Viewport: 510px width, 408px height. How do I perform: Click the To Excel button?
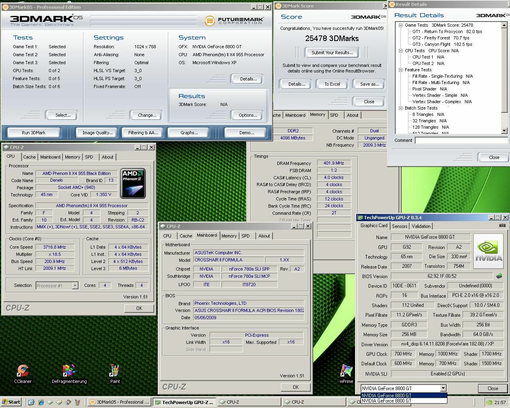[332, 84]
